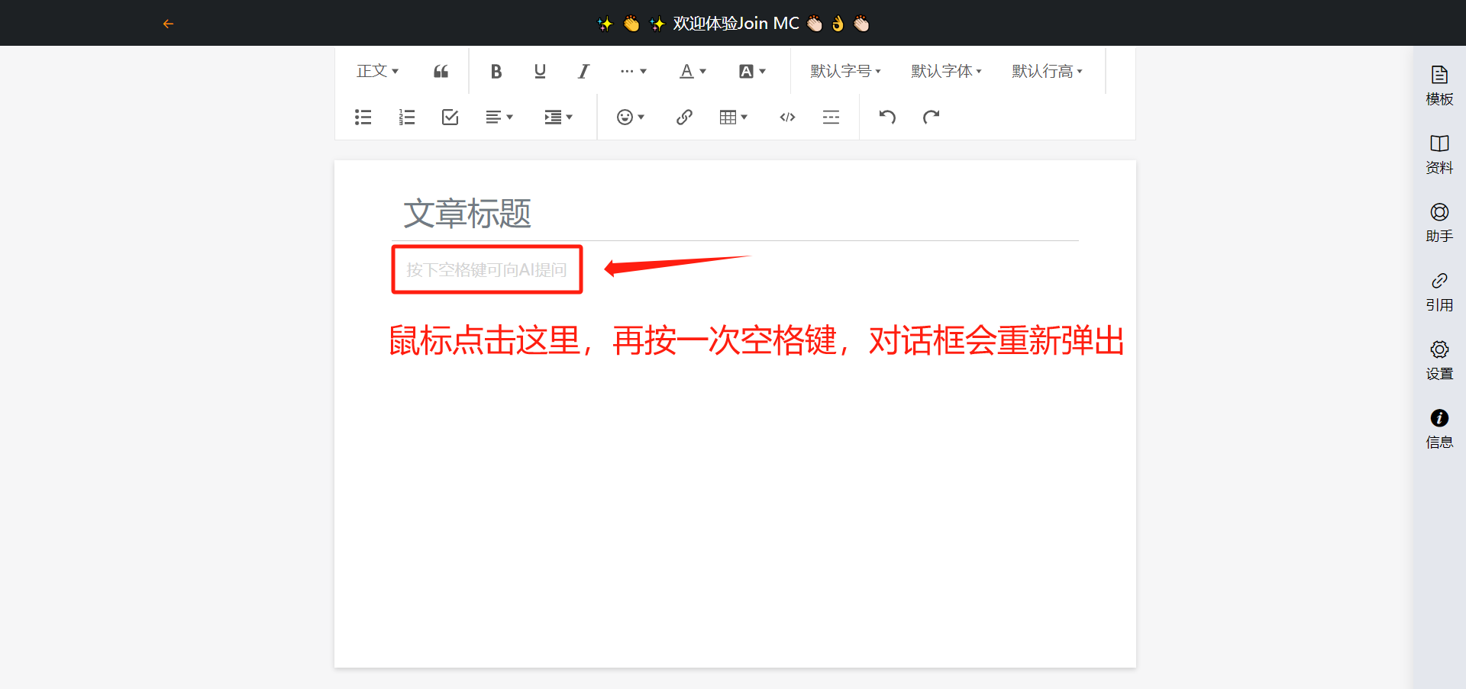Open the 正文 paragraph style dropdown
Image resolution: width=1466 pixels, height=689 pixels.
pos(377,72)
